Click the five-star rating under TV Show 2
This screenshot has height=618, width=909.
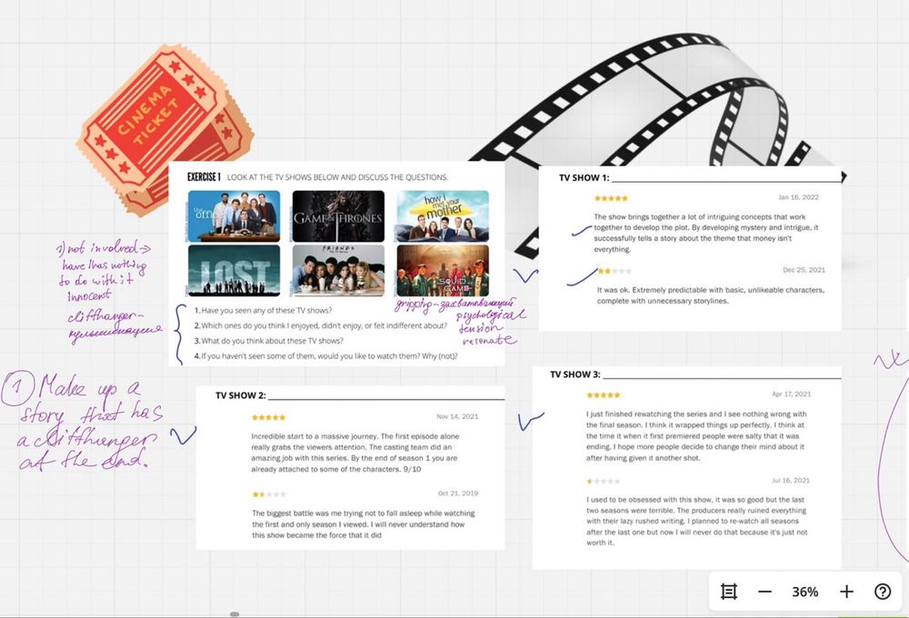(x=268, y=417)
